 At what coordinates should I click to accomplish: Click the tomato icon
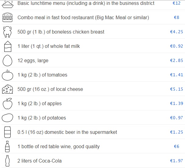[7, 75]
